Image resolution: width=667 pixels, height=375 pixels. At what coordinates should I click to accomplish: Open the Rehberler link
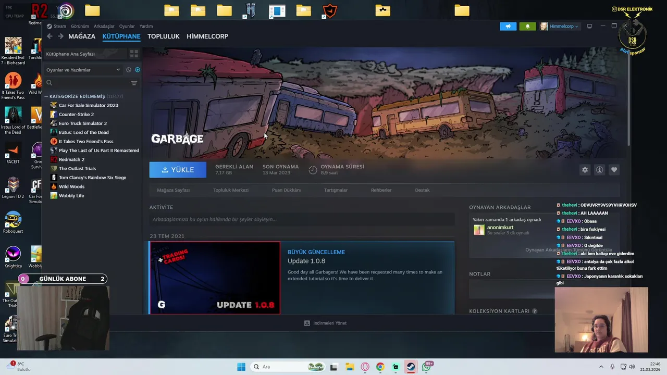pos(381,190)
